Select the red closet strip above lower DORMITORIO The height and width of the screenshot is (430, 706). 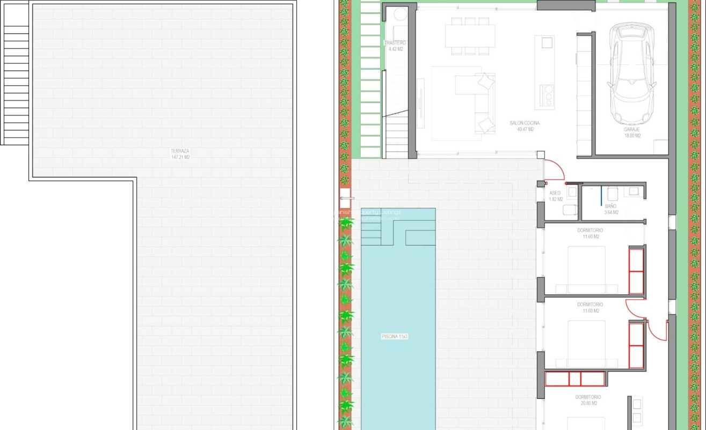(574, 378)
